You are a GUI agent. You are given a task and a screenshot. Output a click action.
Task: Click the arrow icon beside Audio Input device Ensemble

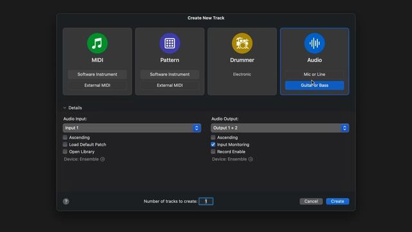102,159
